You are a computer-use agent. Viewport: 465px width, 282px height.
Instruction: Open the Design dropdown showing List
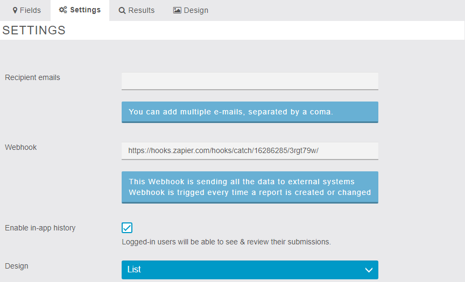click(242, 270)
